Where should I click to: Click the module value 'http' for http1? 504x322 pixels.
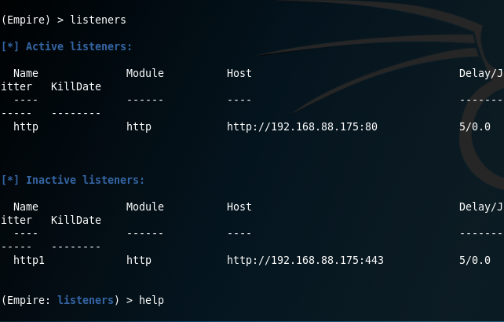[139, 260]
